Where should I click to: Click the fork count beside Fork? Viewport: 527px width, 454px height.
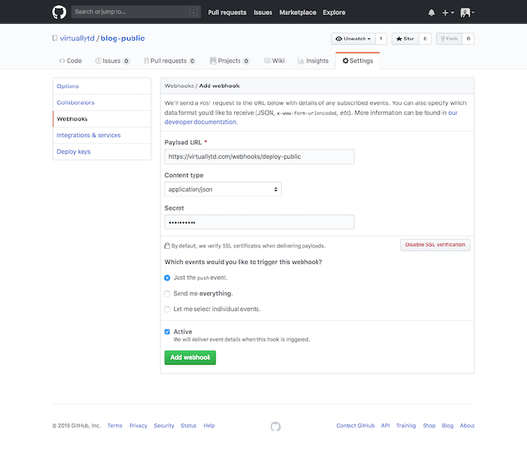point(468,38)
